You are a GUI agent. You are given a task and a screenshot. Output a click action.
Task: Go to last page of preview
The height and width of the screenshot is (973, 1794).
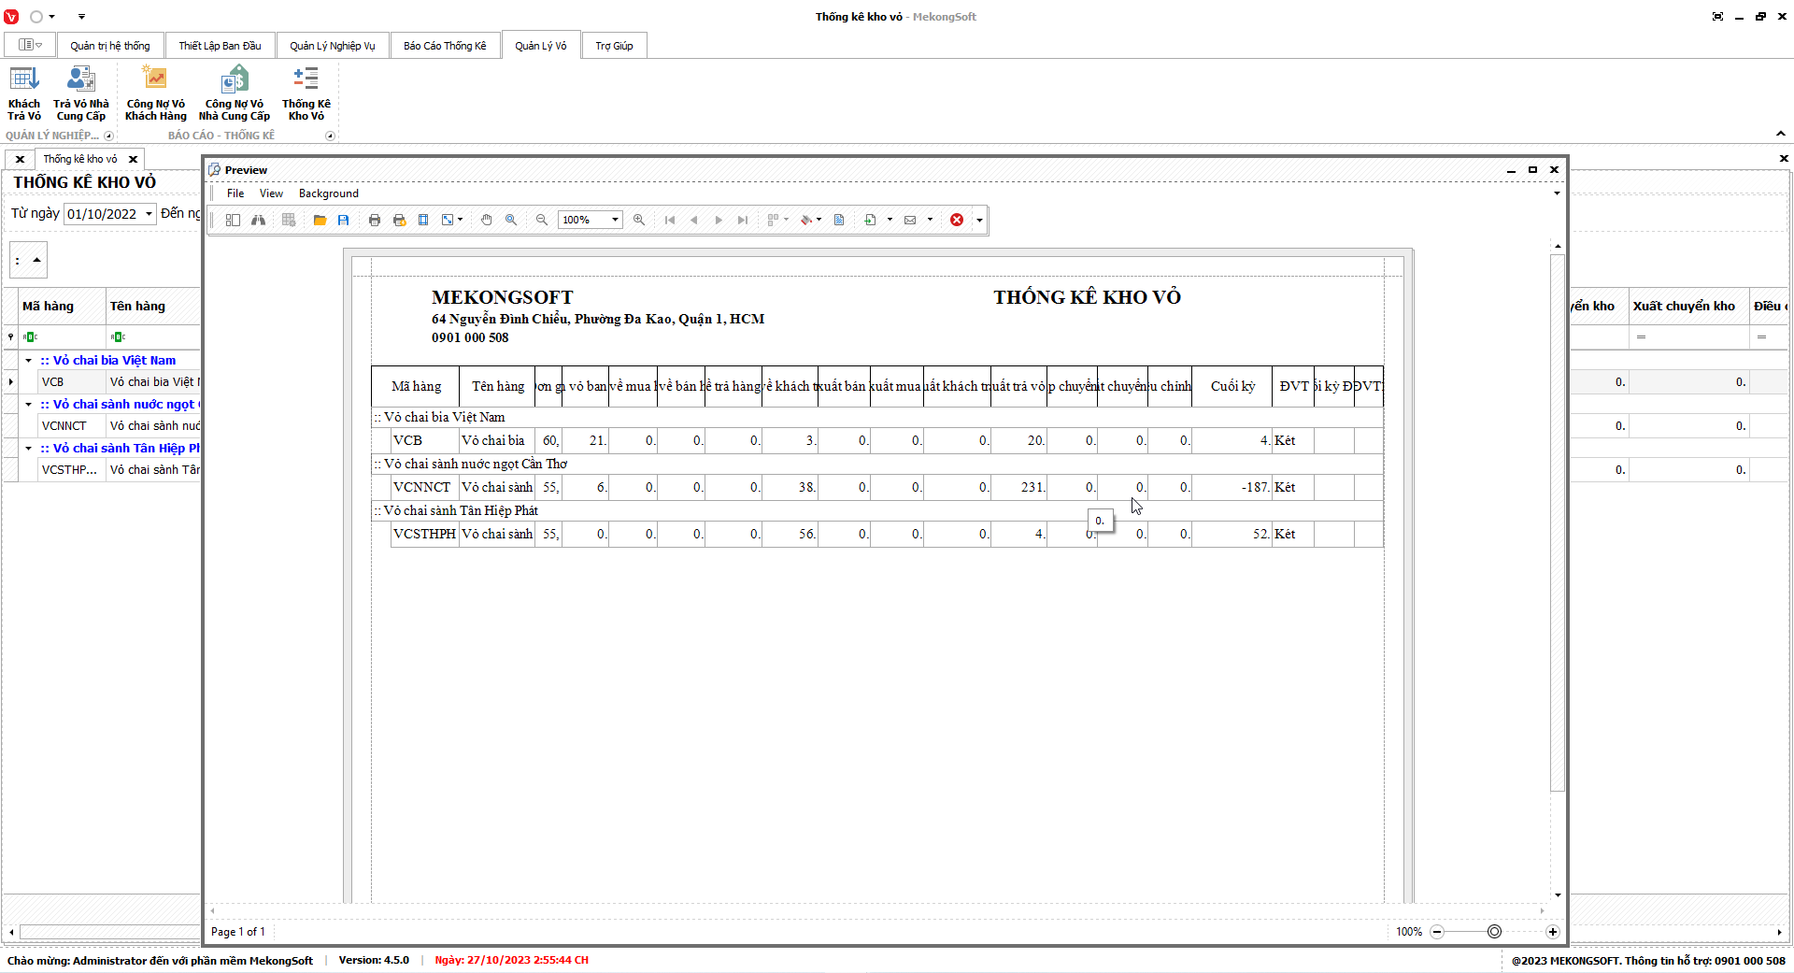point(743,220)
